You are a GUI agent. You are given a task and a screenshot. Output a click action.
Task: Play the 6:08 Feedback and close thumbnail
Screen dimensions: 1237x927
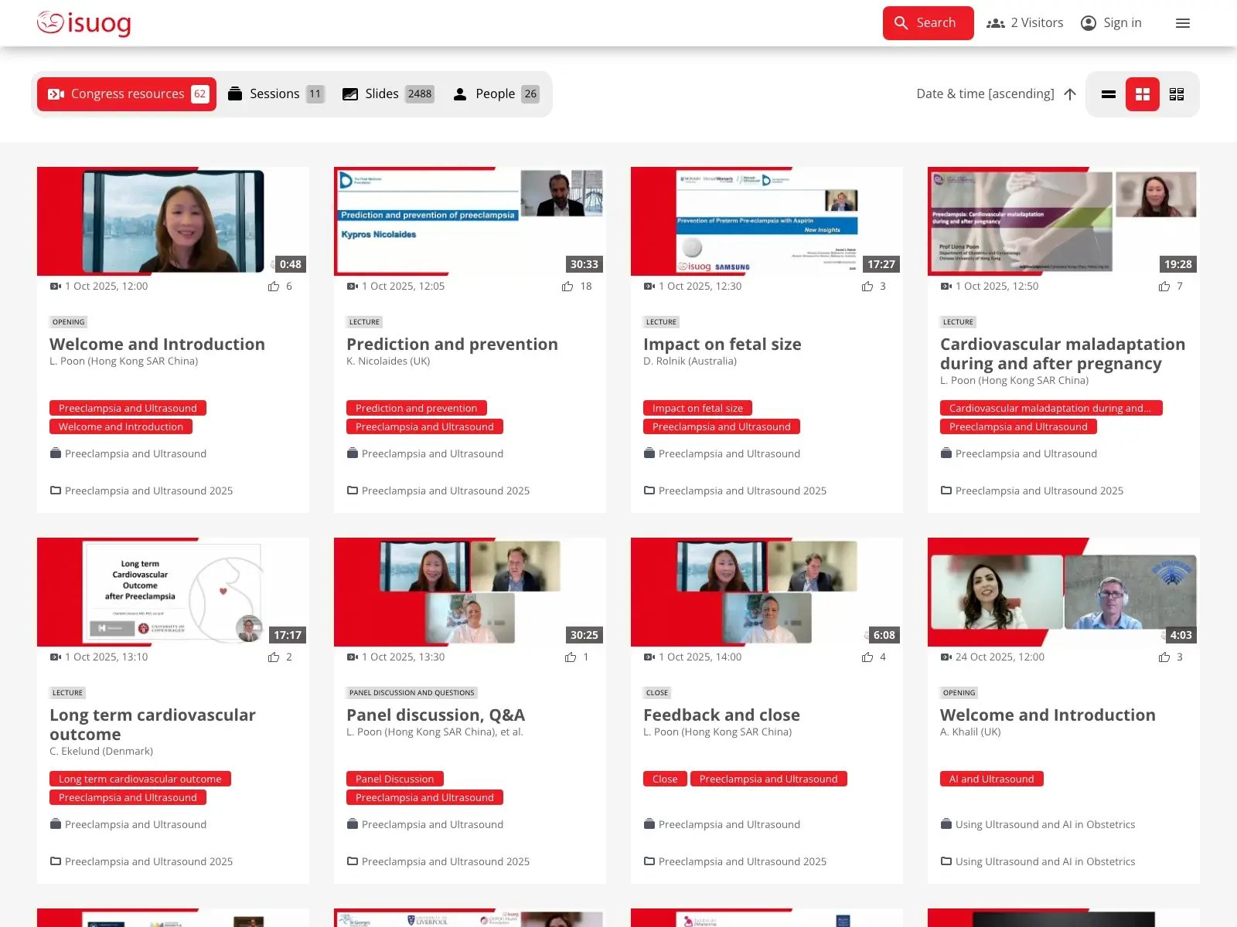click(767, 592)
